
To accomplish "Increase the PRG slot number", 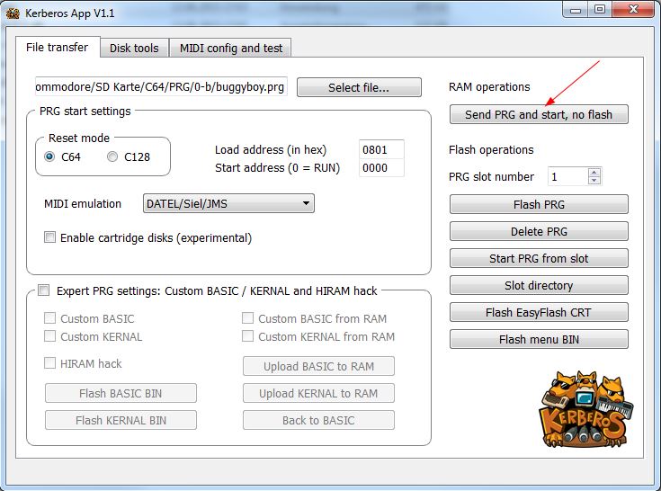I will [x=594, y=173].
